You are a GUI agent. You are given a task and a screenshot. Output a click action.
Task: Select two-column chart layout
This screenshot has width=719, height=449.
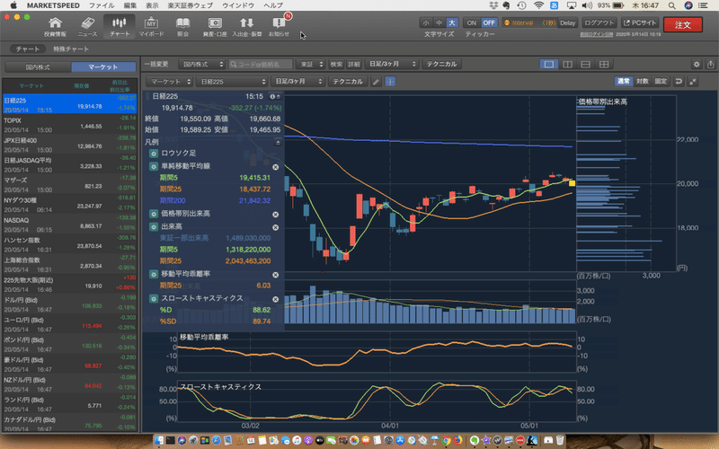[567, 65]
